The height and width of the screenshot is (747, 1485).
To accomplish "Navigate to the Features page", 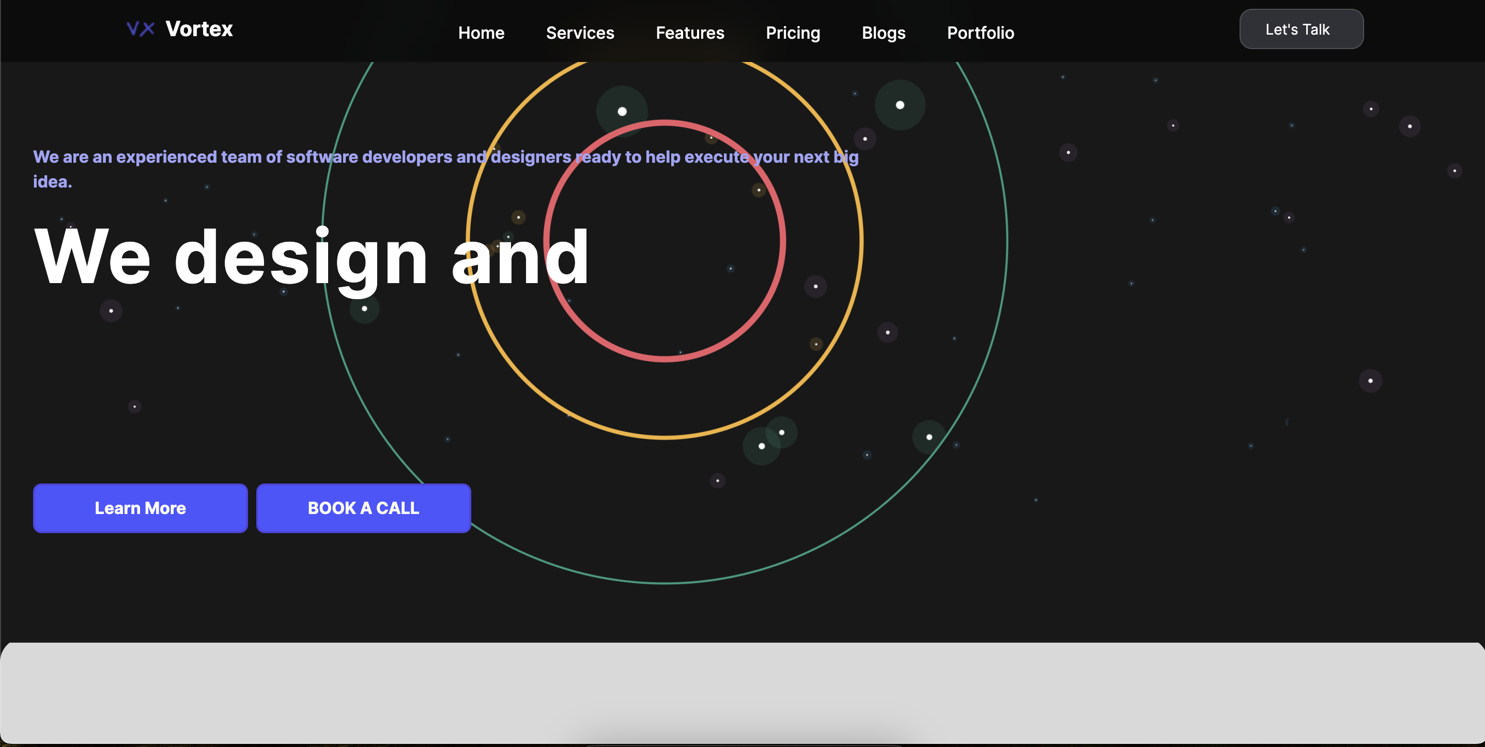I will (x=689, y=33).
